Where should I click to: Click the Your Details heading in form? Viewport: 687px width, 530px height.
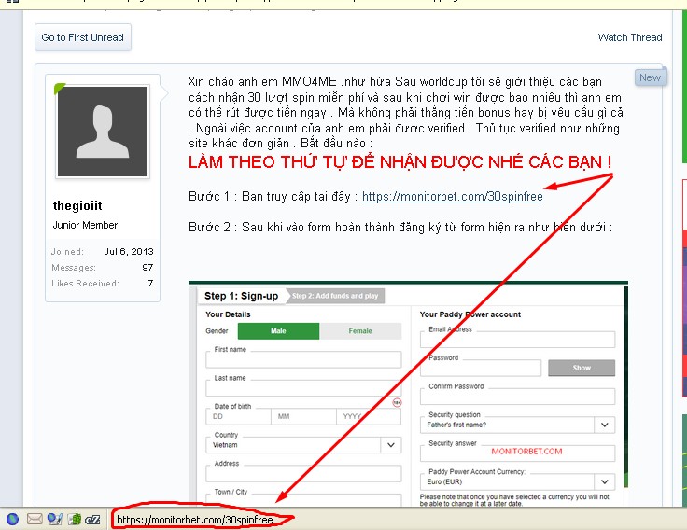pyautogui.click(x=228, y=314)
